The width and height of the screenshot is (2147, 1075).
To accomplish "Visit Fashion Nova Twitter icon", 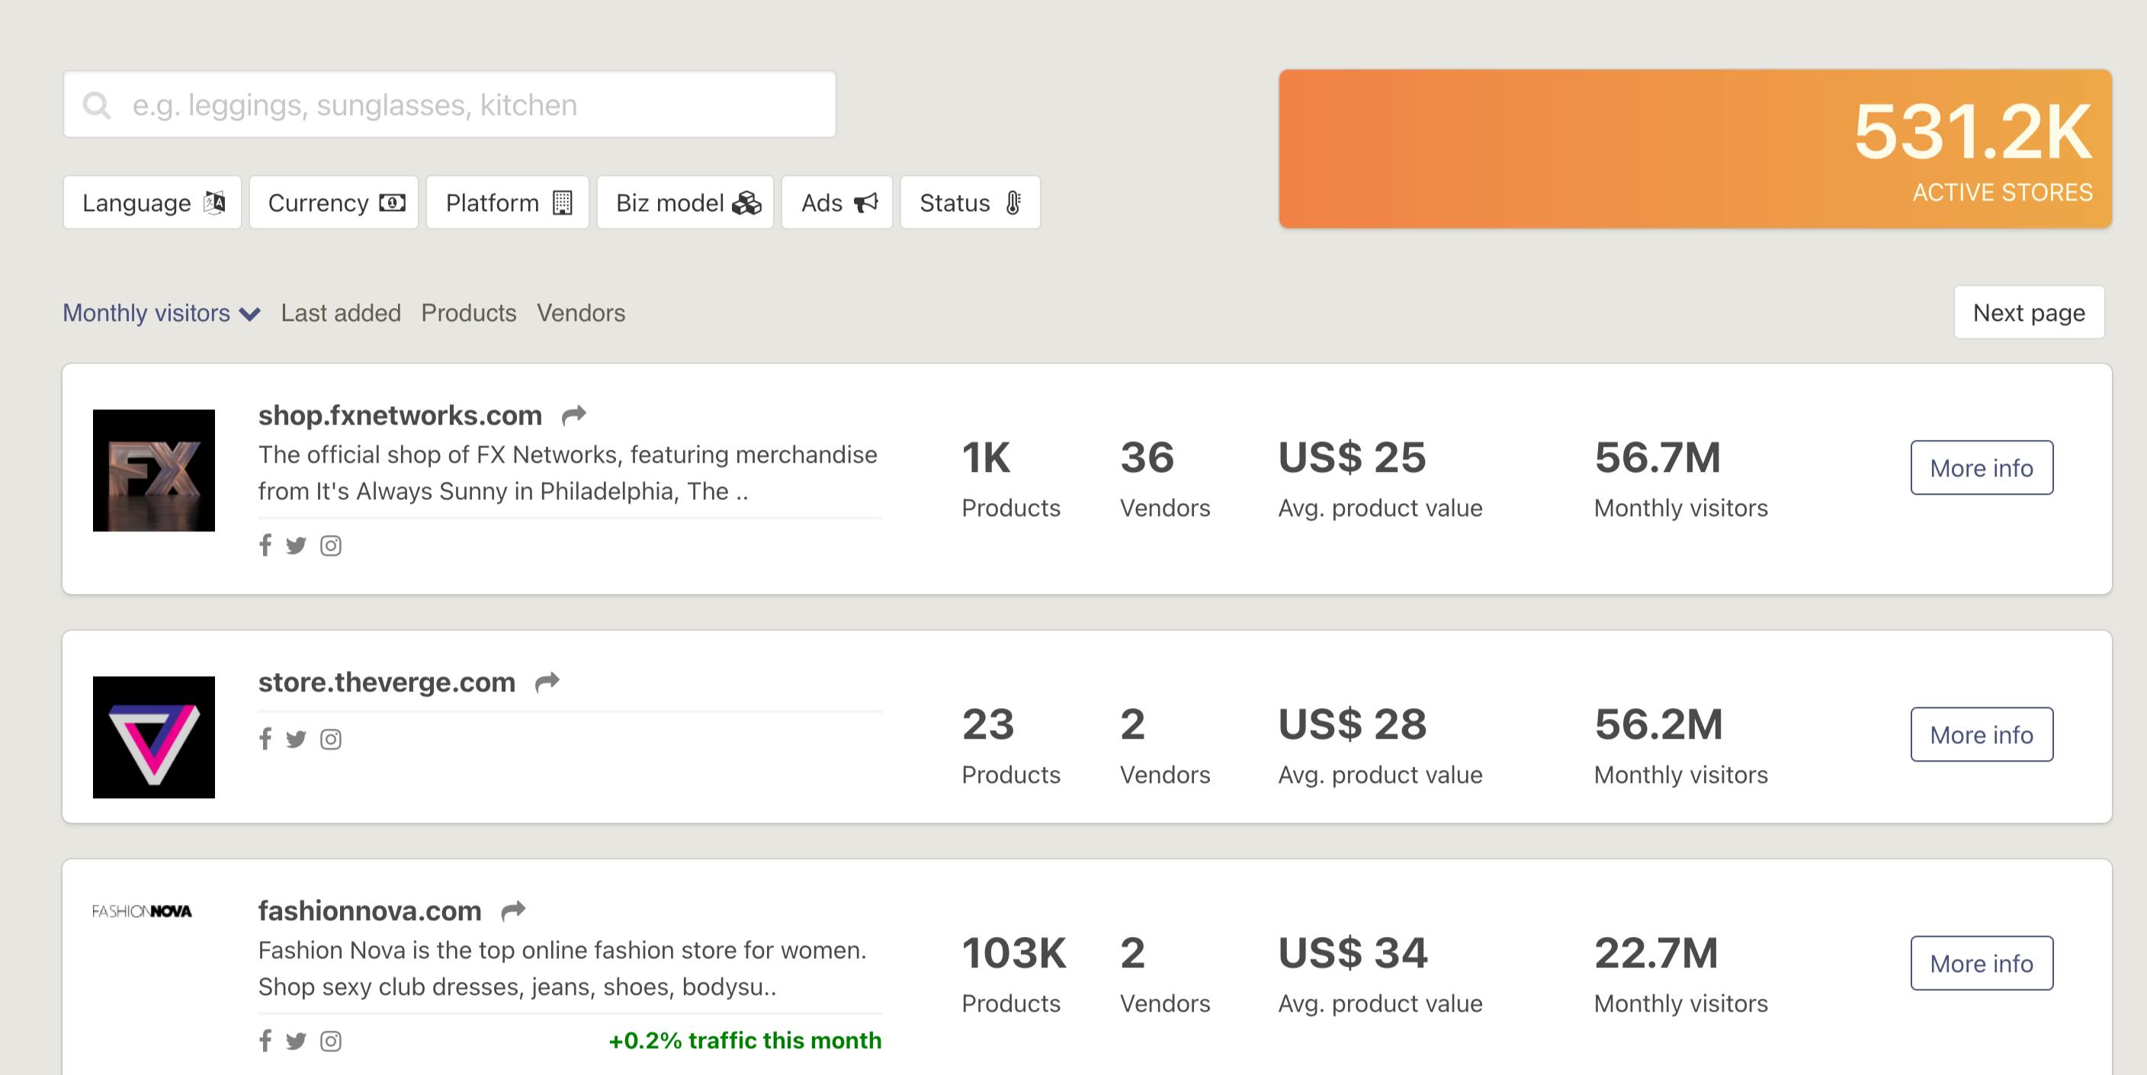I will tap(296, 1041).
